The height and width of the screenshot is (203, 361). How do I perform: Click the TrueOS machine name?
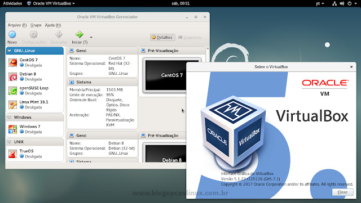27,151
